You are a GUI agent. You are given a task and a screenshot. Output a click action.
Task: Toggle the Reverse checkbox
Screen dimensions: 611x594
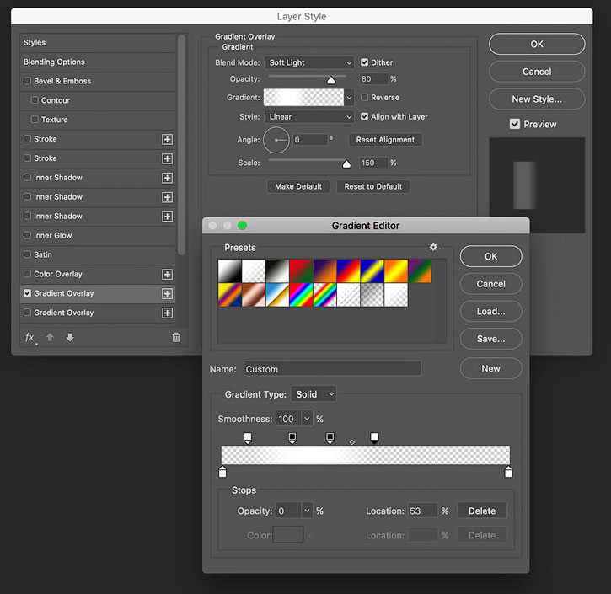tap(364, 98)
